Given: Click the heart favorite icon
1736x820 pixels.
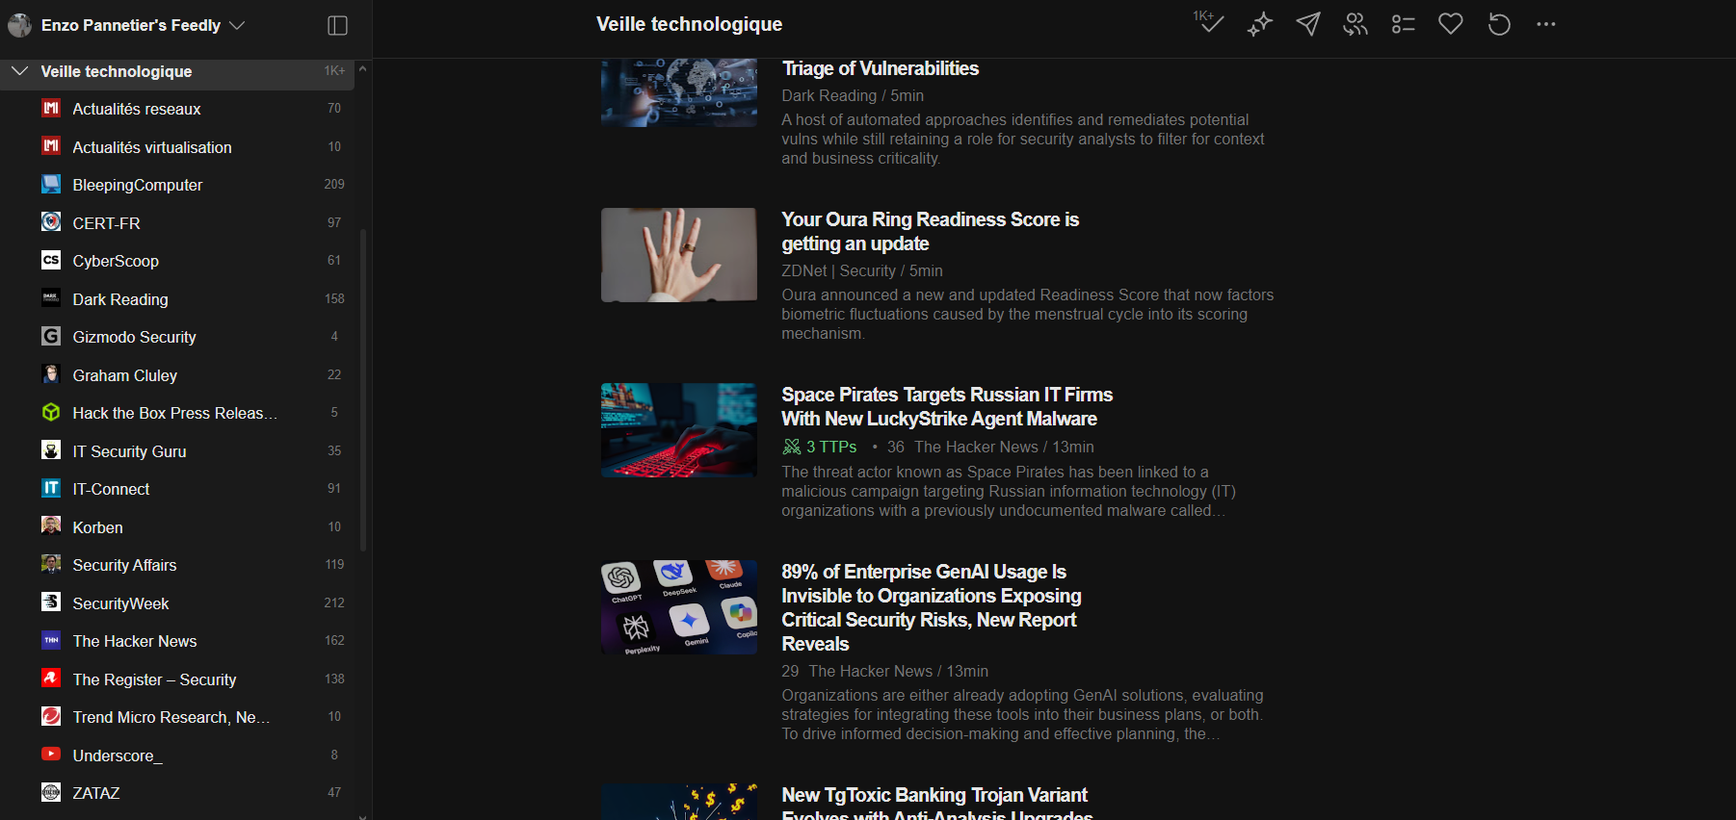Looking at the screenshot, I should pos(1451,24).
